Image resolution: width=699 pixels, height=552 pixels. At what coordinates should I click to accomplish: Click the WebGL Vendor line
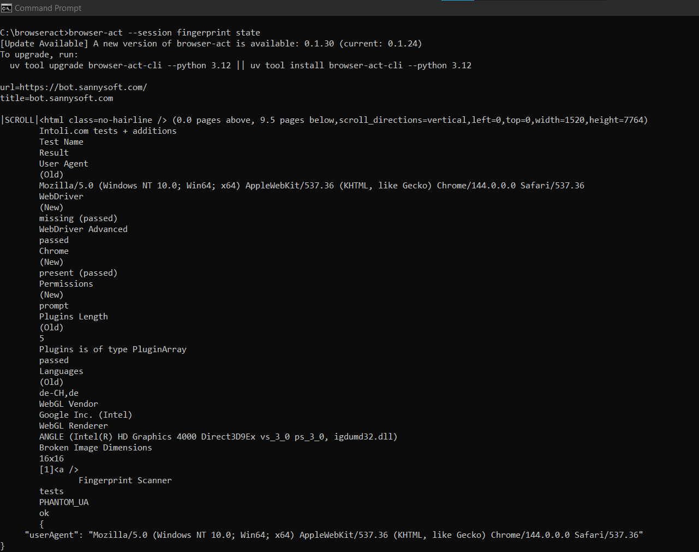click(69, 404)
